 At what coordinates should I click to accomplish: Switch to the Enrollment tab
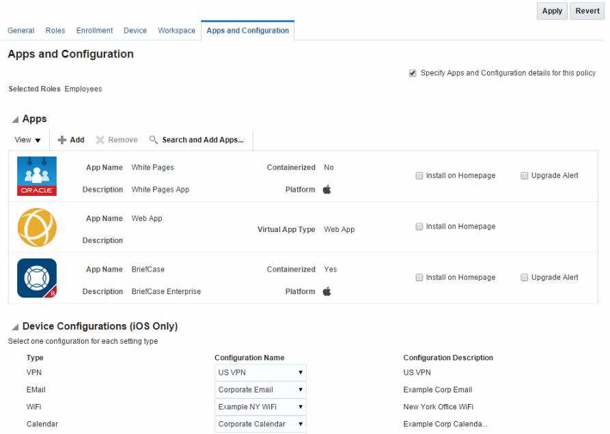point(94,31)
